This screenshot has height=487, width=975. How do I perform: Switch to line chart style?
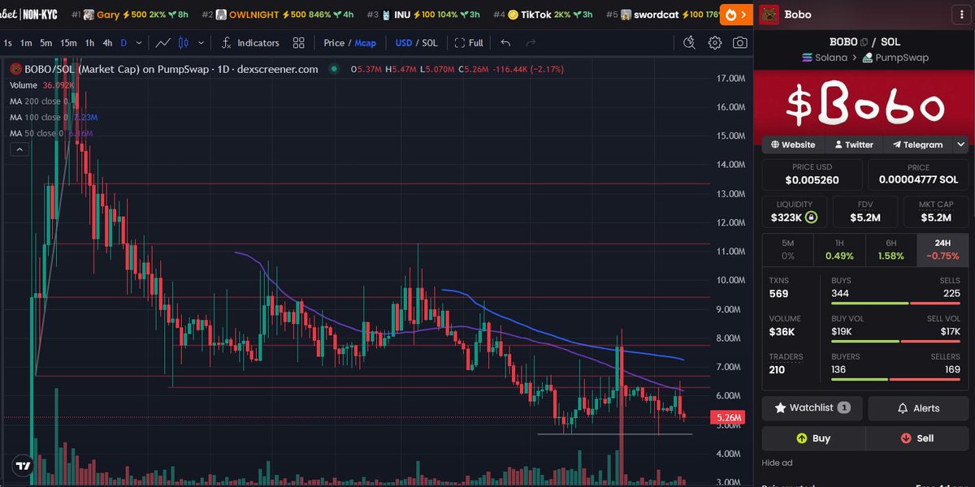163,43
